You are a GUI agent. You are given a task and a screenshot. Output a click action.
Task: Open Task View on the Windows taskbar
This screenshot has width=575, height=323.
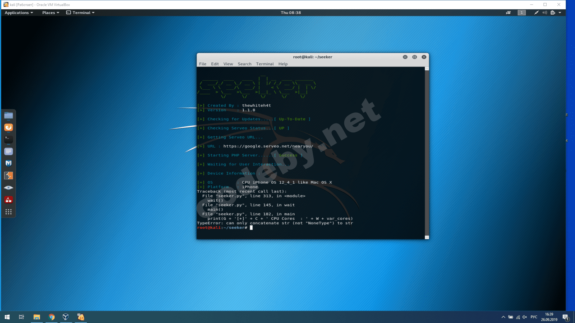click(x=22, y=317)
